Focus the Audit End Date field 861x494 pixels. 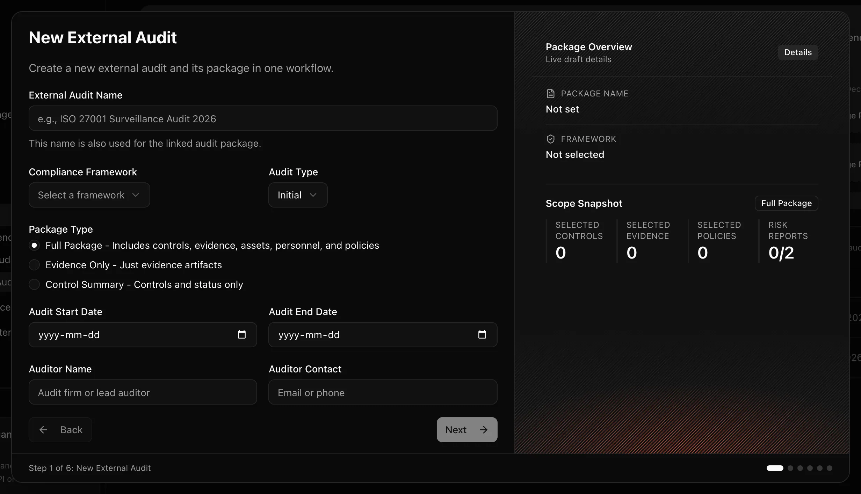pos(383,335)
